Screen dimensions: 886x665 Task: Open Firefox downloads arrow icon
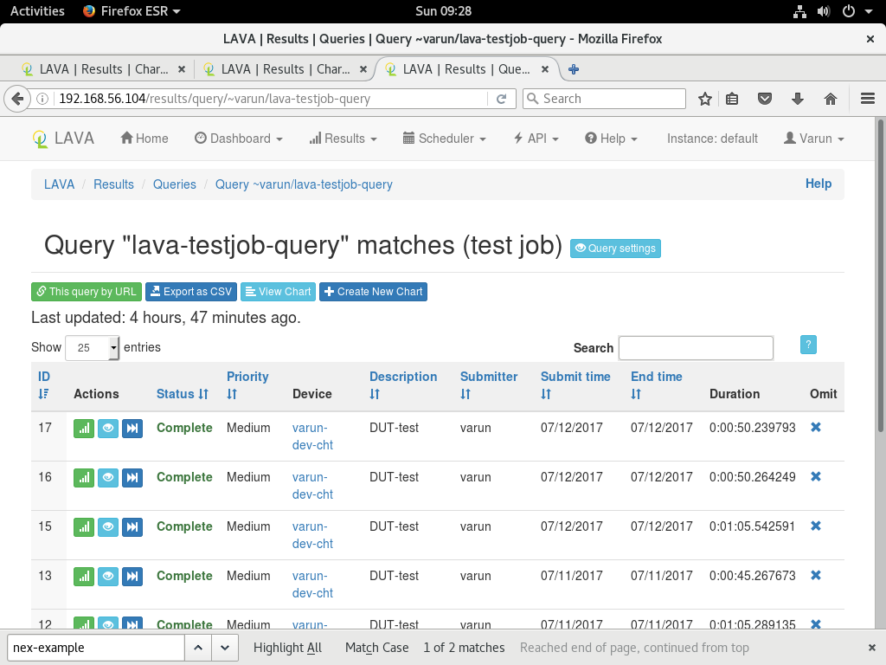pos(798,99)
